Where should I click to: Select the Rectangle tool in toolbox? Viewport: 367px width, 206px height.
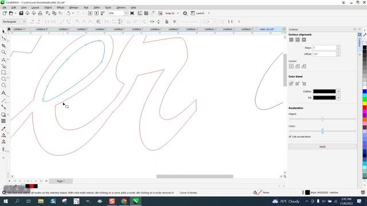tap(3, 73)
